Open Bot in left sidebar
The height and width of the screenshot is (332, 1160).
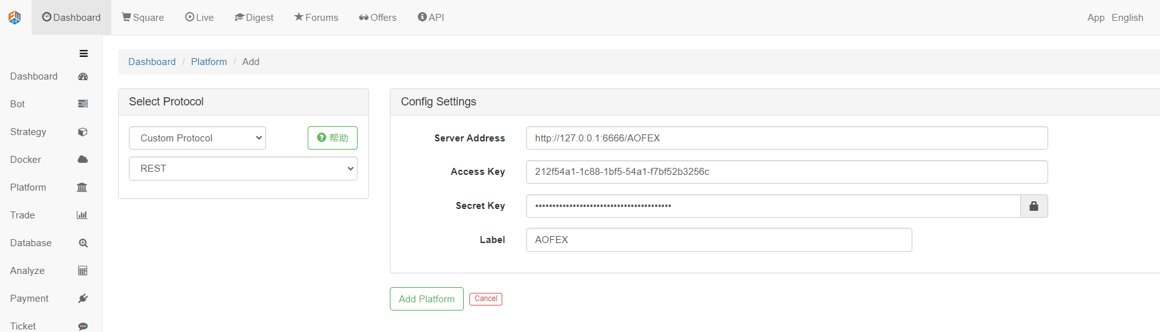pos(18,104)
